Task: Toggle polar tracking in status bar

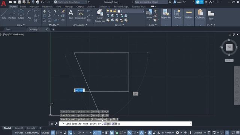Action: coord(79,132)
